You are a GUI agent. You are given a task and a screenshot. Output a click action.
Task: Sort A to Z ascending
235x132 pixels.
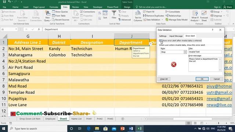point(100,13)
